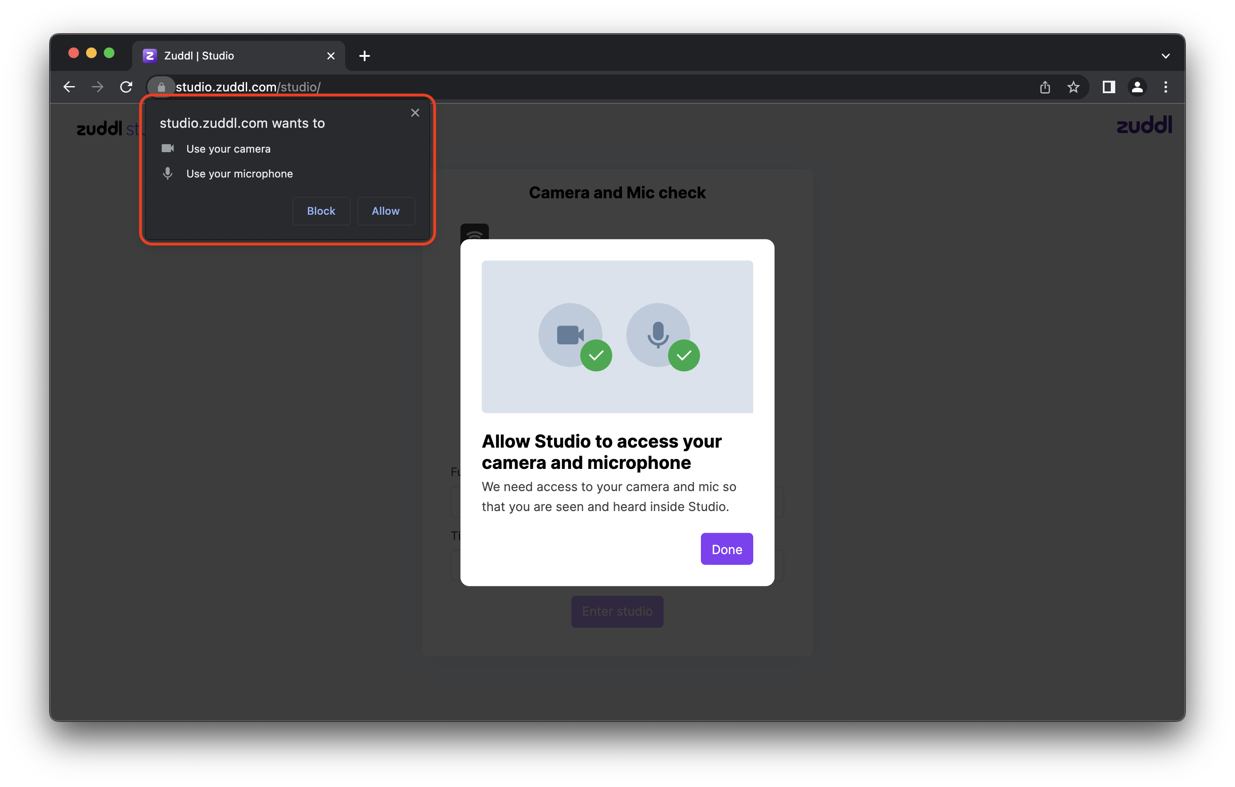Screen dimensions: 1235x787
Task: Open a new browser tab
Action: coord(364,56)
